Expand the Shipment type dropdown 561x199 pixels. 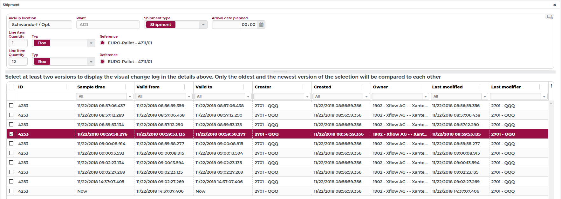click(203, 25)
